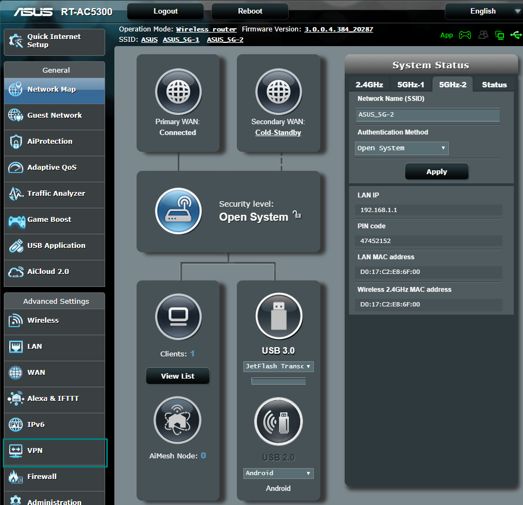Viewport: 523px width, 505px height.
Task: Click the USB 3.0 storage usage bar
Action: [279, 381]
